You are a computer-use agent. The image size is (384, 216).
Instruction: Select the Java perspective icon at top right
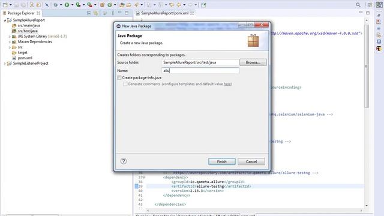tap(379, 5)
